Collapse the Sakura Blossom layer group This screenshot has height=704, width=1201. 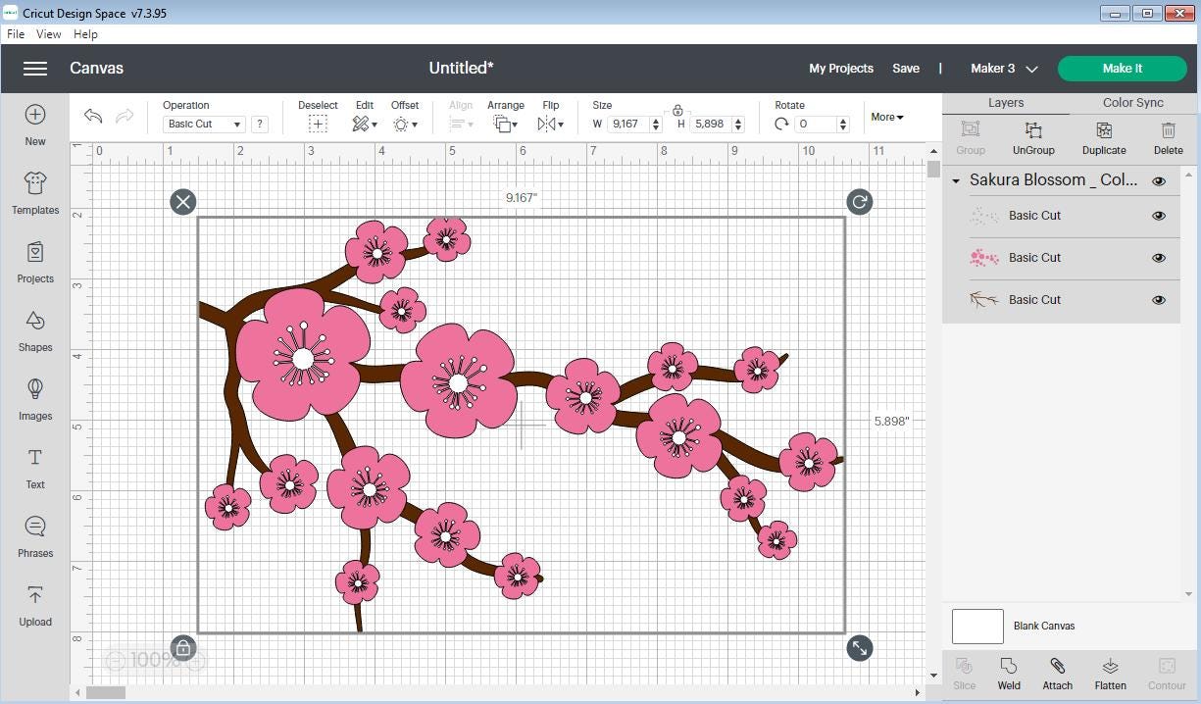pyautogui.click(x=956, y=180)
